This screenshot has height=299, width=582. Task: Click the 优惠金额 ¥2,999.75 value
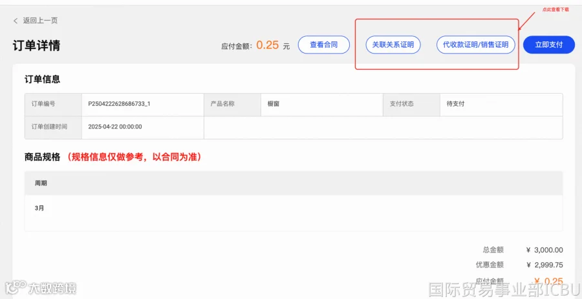click(x=544, y=265)
